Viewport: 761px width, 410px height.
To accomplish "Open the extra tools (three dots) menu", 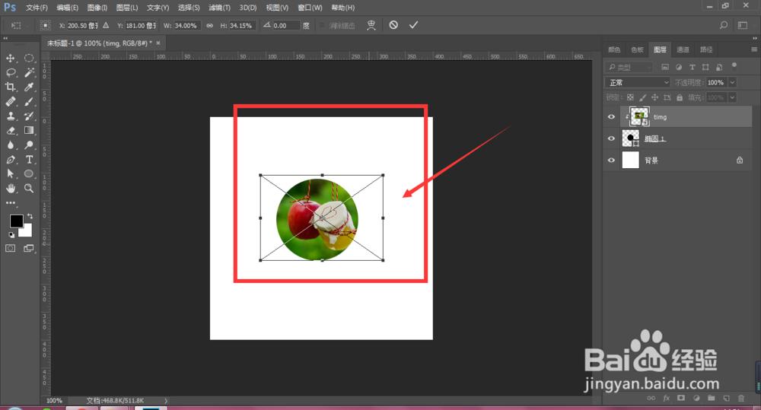I will click(10, 203).
